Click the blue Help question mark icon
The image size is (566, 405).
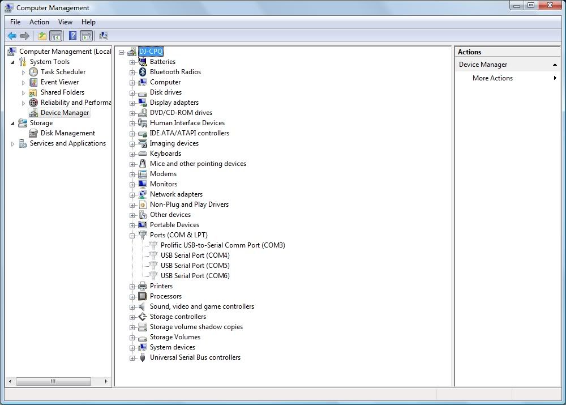point(72,36)
